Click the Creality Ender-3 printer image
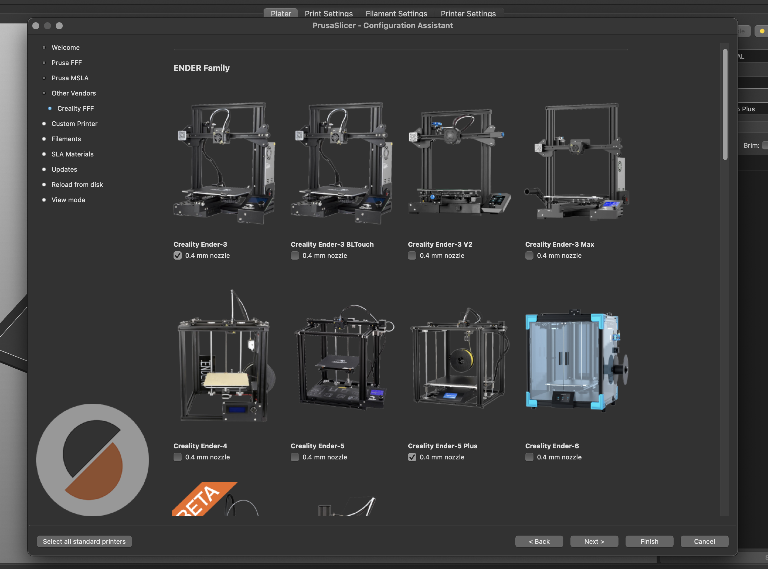Screen dimensions: 768x569 click(x=224, y=163)
